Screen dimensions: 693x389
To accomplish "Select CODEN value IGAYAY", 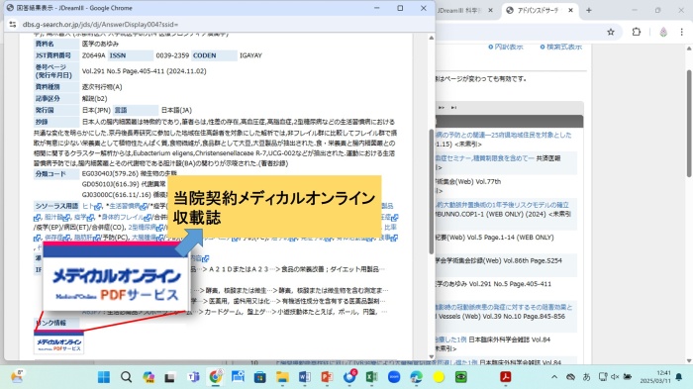I will click(250, 55).
